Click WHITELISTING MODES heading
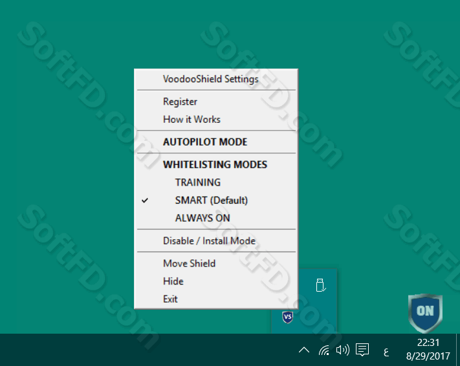Viewport: 460px width, 366px height. [x=216, y=164]
